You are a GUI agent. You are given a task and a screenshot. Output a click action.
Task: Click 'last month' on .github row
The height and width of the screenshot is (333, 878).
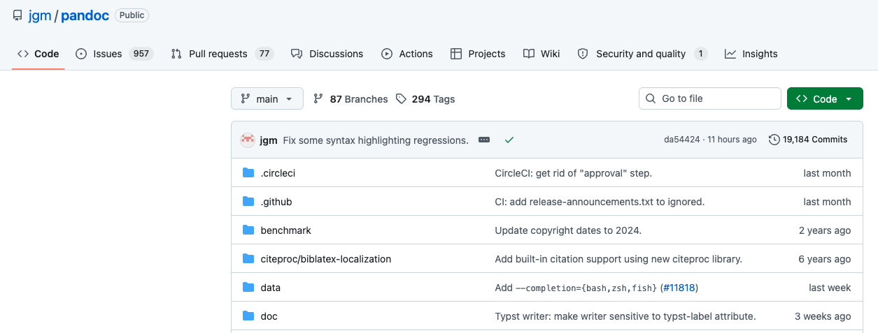coord(828,202)
